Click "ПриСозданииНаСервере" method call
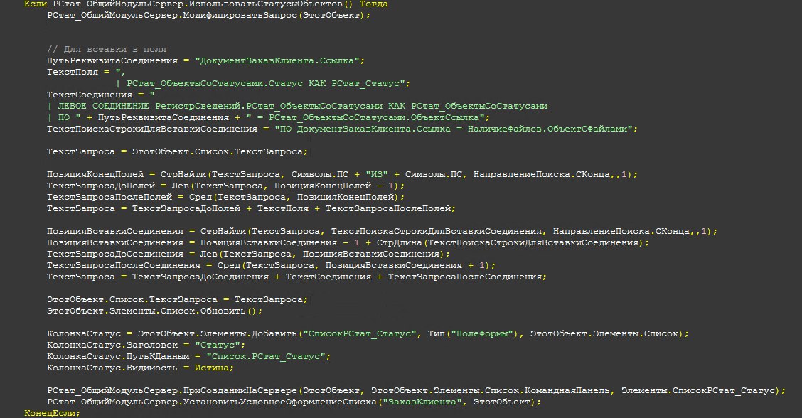 (x=240, y=391)
